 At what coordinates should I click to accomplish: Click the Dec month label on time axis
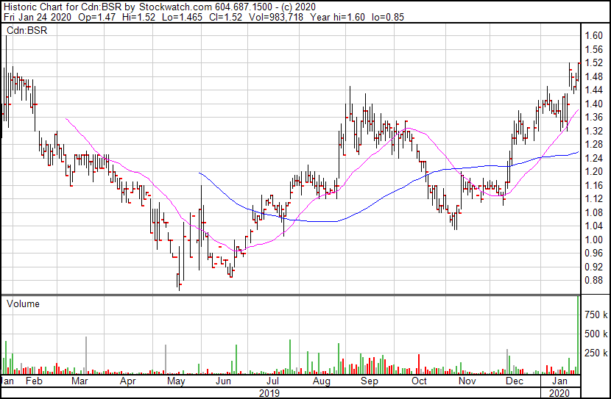(x=515, y=381)
